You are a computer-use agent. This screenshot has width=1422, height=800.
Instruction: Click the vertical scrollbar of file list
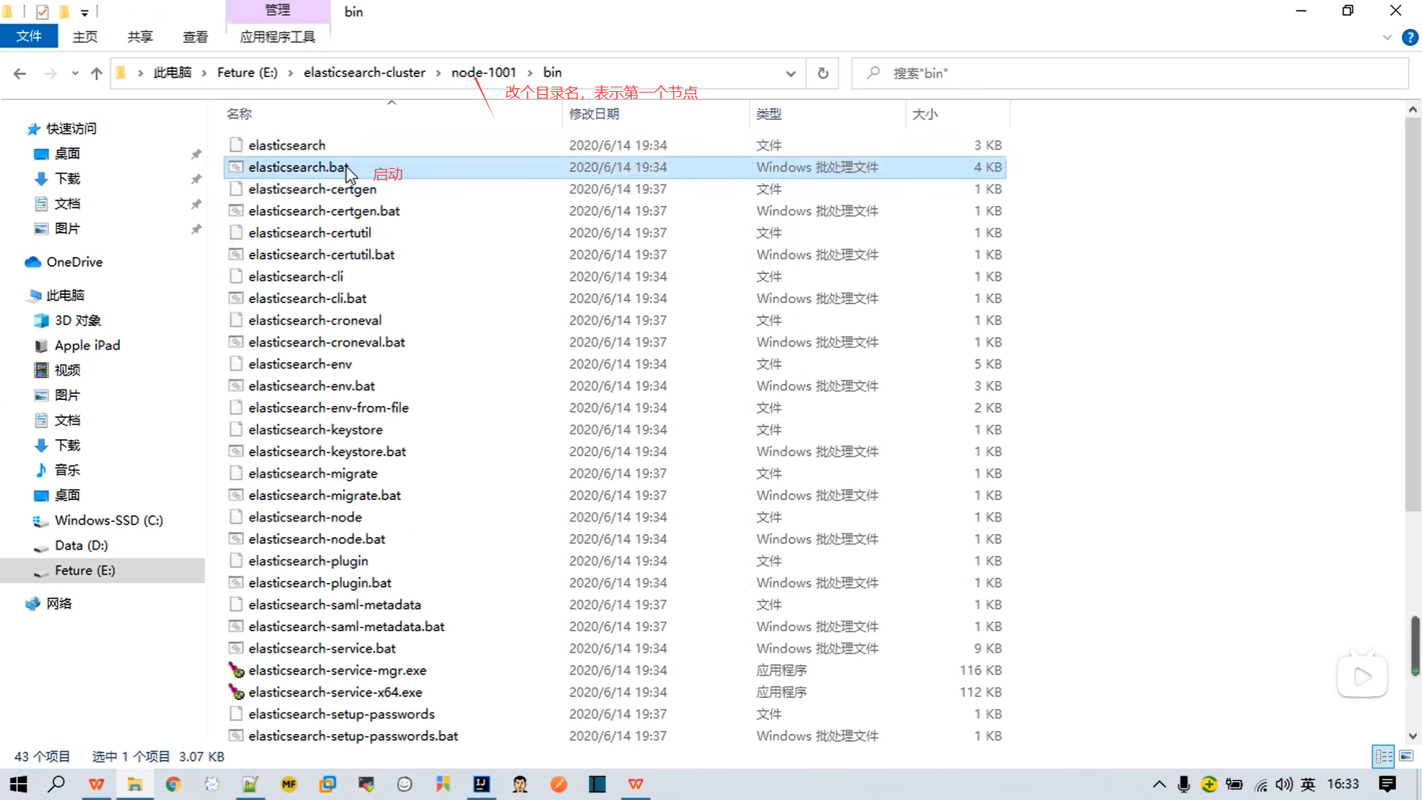(1412, 311)
